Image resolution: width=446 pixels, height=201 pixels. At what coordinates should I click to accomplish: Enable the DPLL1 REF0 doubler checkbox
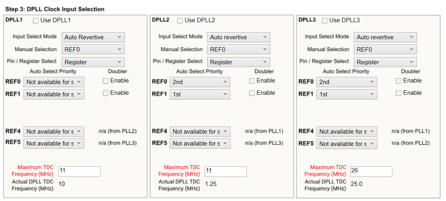[106, 81]
